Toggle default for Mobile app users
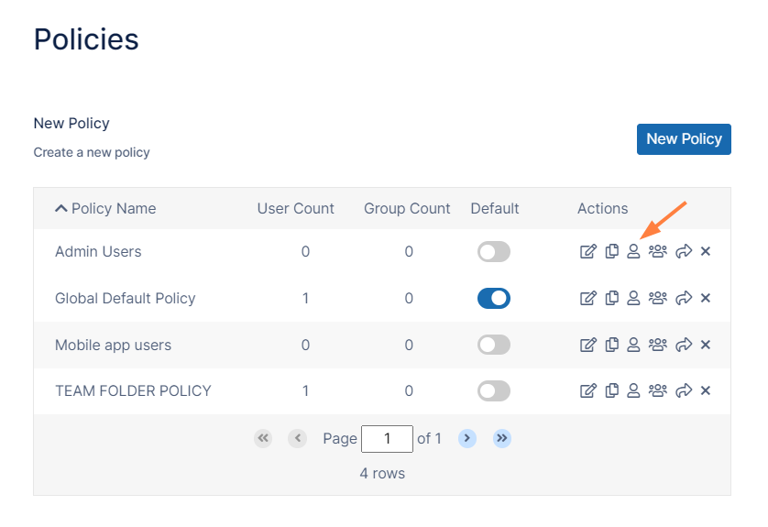 point(494,345)
